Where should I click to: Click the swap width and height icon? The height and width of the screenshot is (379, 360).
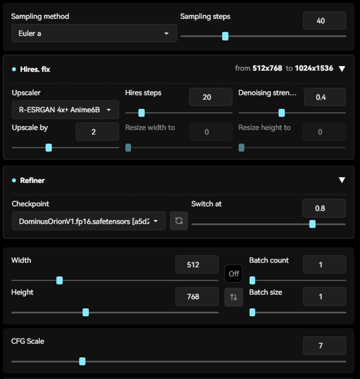click(x=234, y=297)
